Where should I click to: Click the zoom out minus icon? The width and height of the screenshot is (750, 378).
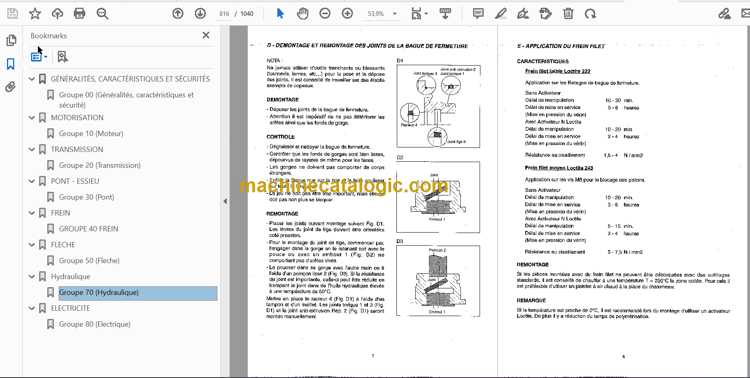pyautogui.click(x=325, y=13)
